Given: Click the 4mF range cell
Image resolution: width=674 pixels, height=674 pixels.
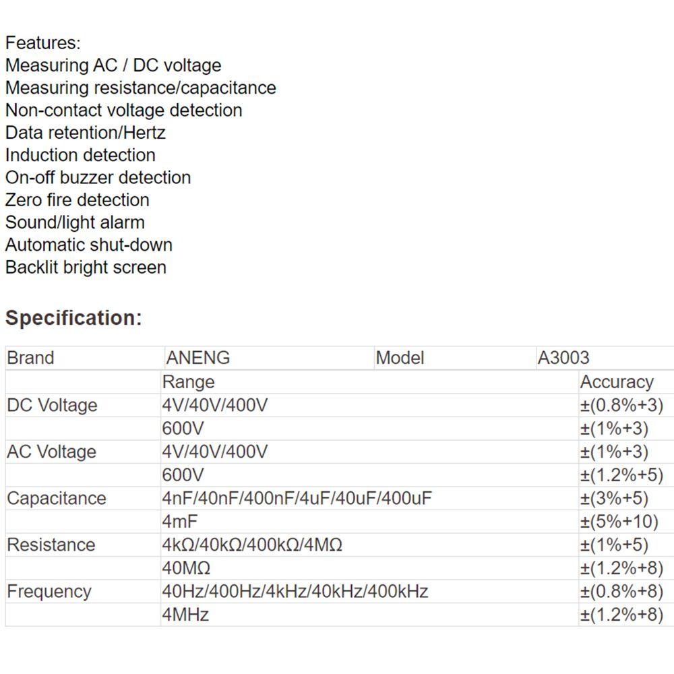Looking at the screenshot, I should [x=179, y=522].
